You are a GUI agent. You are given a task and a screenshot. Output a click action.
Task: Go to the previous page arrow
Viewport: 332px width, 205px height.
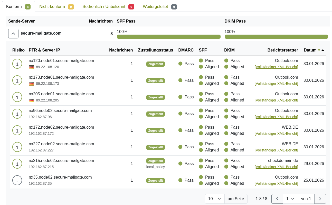pos(277,199)
